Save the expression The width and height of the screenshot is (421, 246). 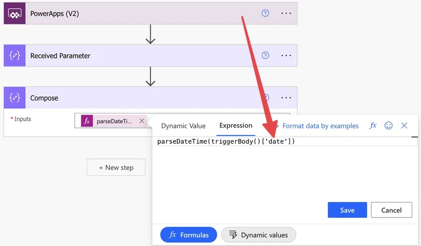pyautogui.click(x=347, y=210)
